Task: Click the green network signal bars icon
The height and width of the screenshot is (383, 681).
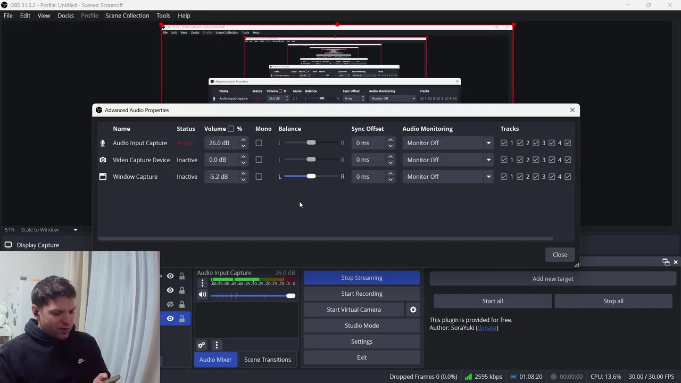Action: 468,377
